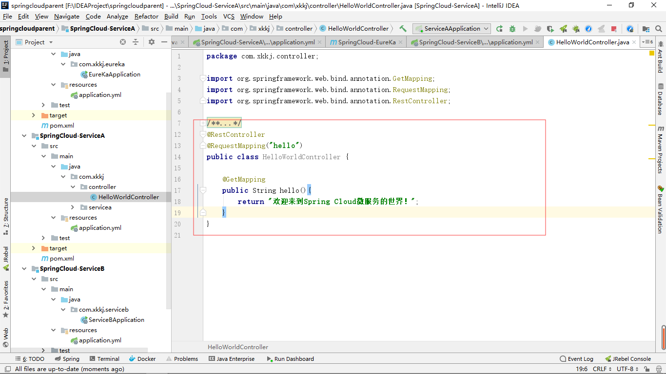Select pom.xml under SpringCloud-ServiceA
Screen dimensions: 666x374
click(x=62, y=259)
